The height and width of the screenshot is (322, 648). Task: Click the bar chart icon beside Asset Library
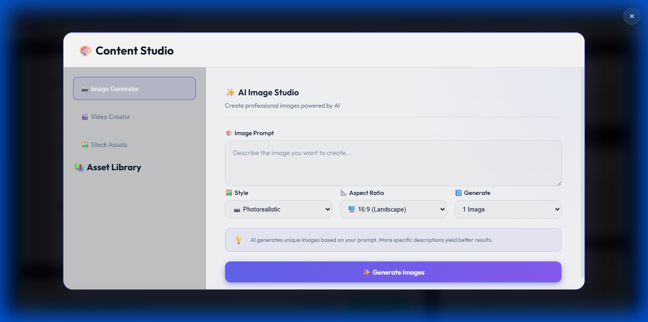pos(80,167)
